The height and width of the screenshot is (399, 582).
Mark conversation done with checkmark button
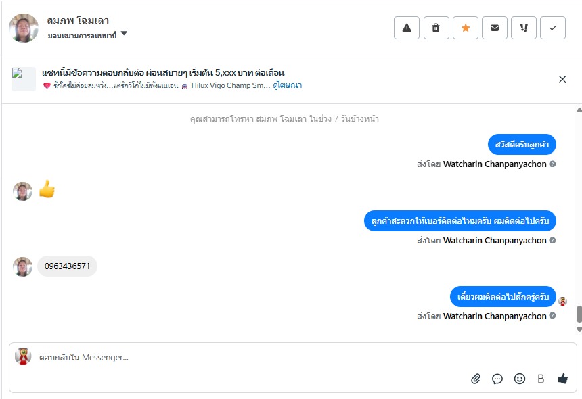point(553,28)
